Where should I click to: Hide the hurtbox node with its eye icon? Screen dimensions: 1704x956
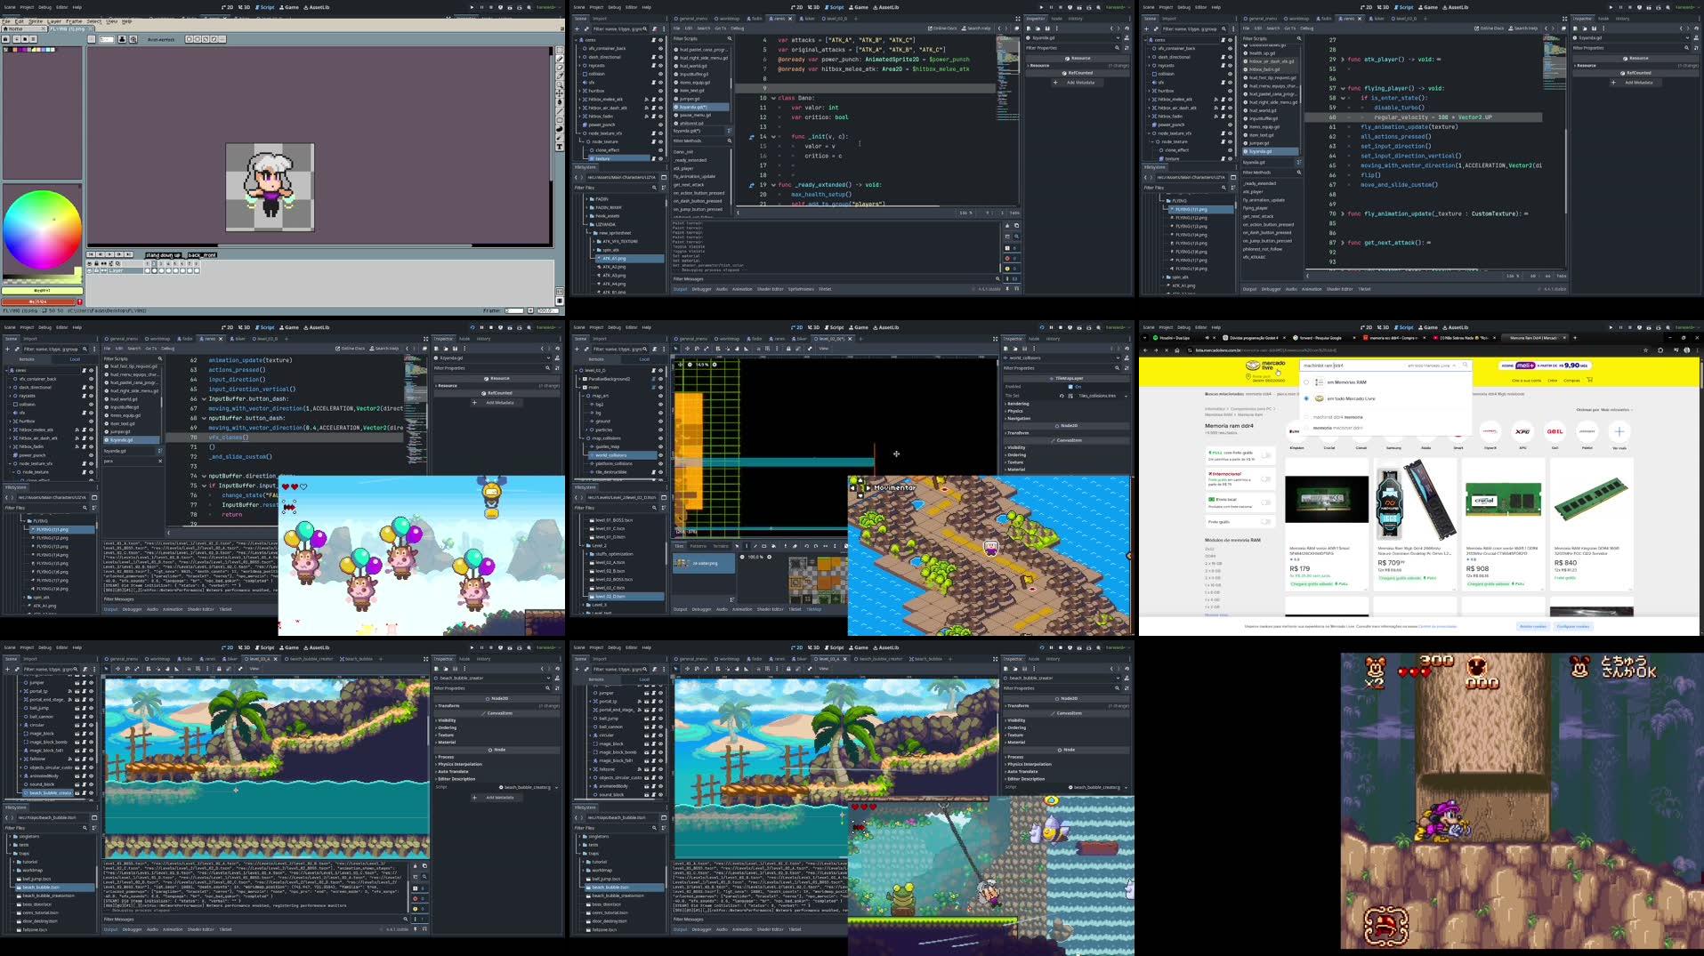[x=660, y=91]
